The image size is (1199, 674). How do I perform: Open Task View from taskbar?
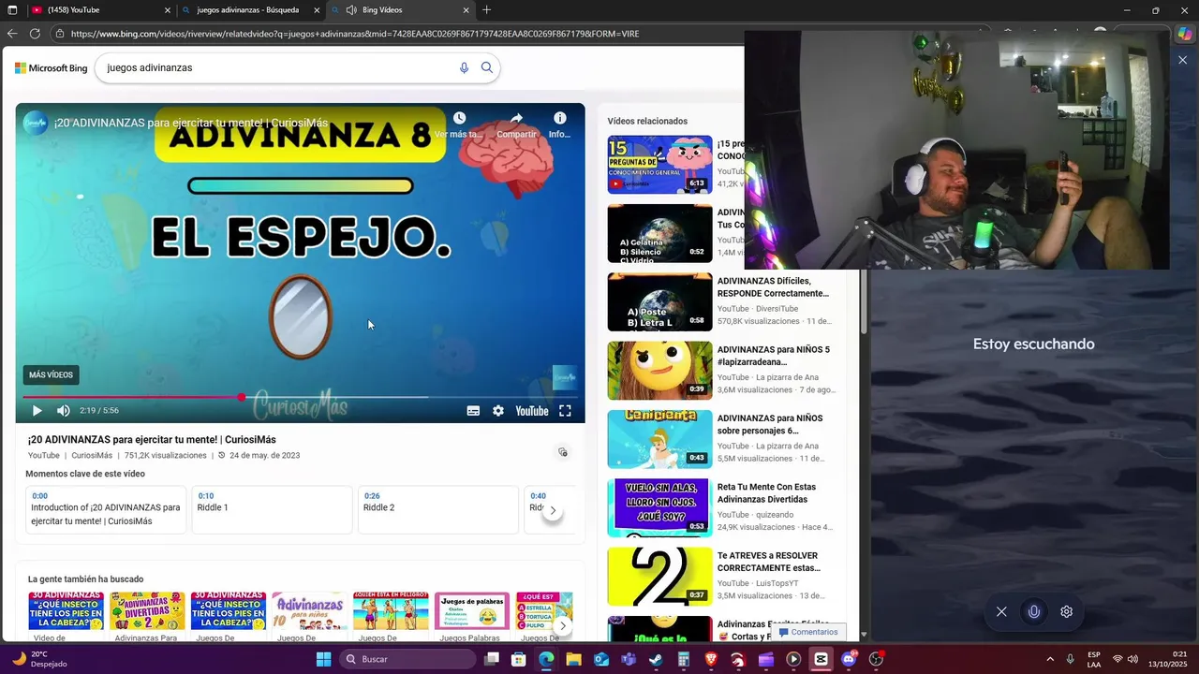click(x=492, y=659)
